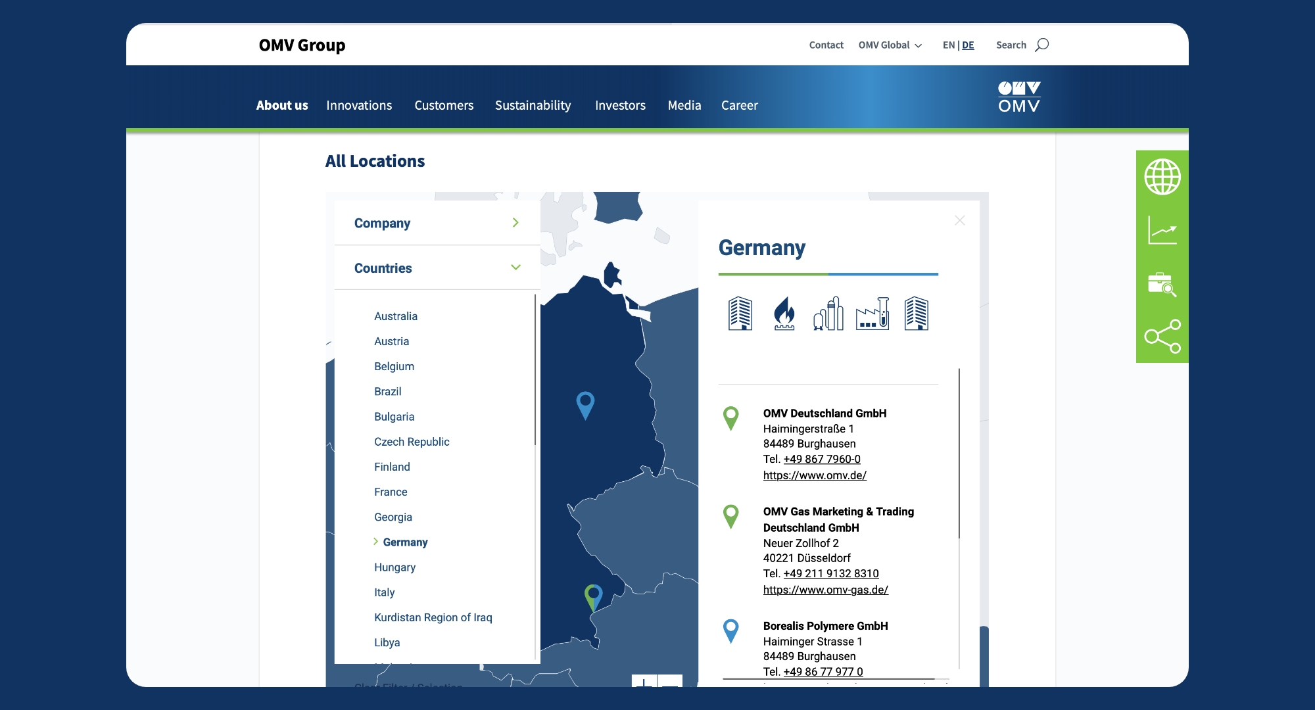This screenshot has height=710, width=1315.
Task: Click the globe icon in green sidebar
Action: [1162, 177]
